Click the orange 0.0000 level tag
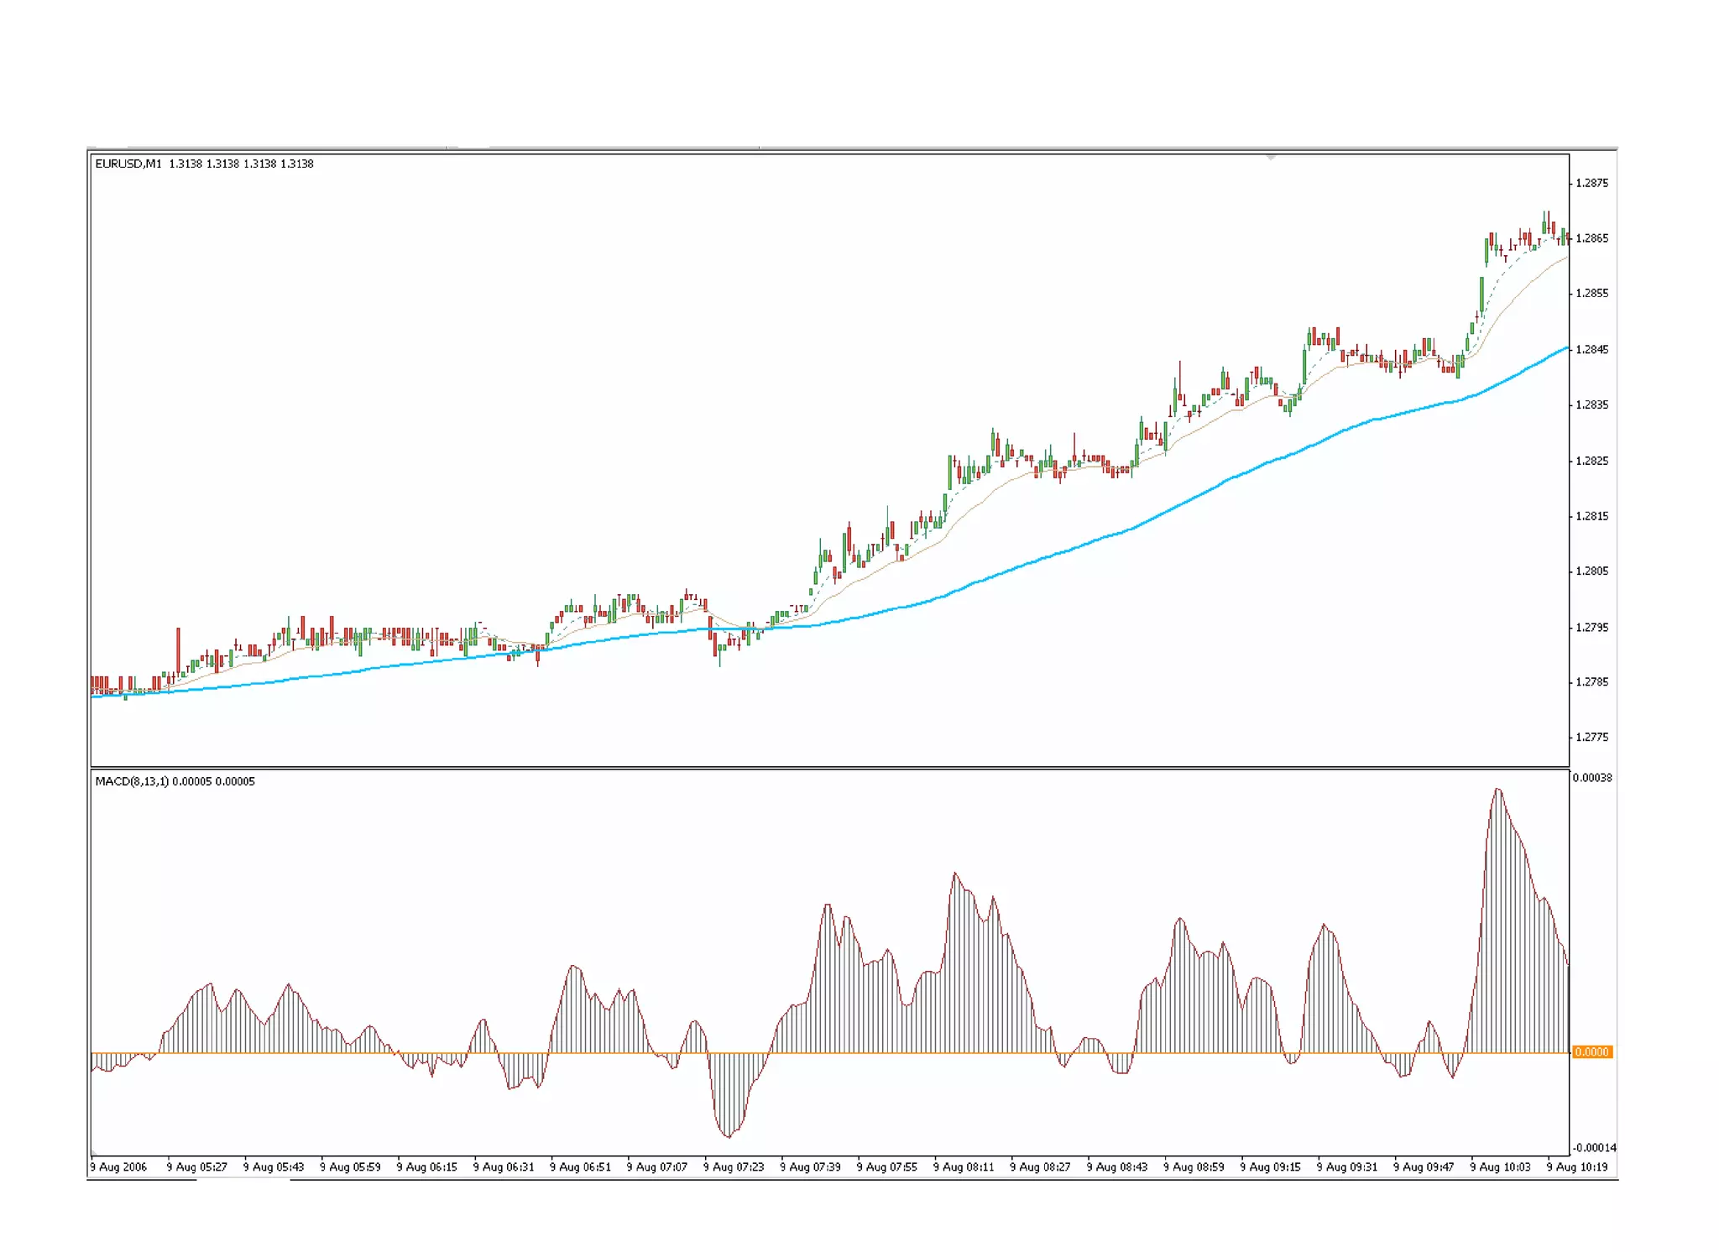 pos(1591,1051)
